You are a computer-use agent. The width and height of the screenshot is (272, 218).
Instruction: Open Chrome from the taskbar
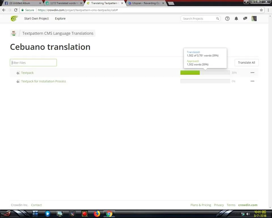(109, 214)
